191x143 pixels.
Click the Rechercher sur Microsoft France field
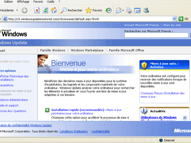coord(156,35)
